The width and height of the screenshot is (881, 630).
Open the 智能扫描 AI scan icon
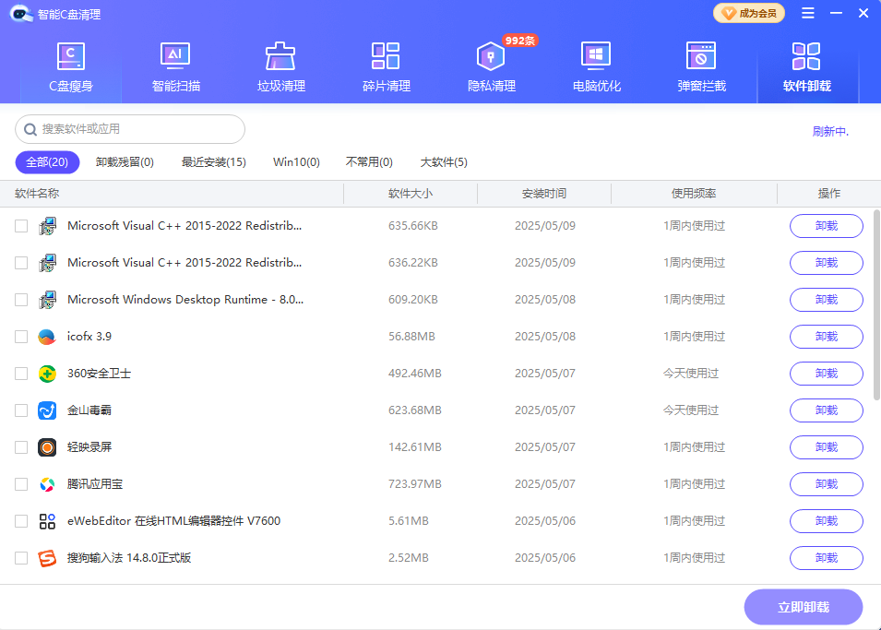coord(175,56)
